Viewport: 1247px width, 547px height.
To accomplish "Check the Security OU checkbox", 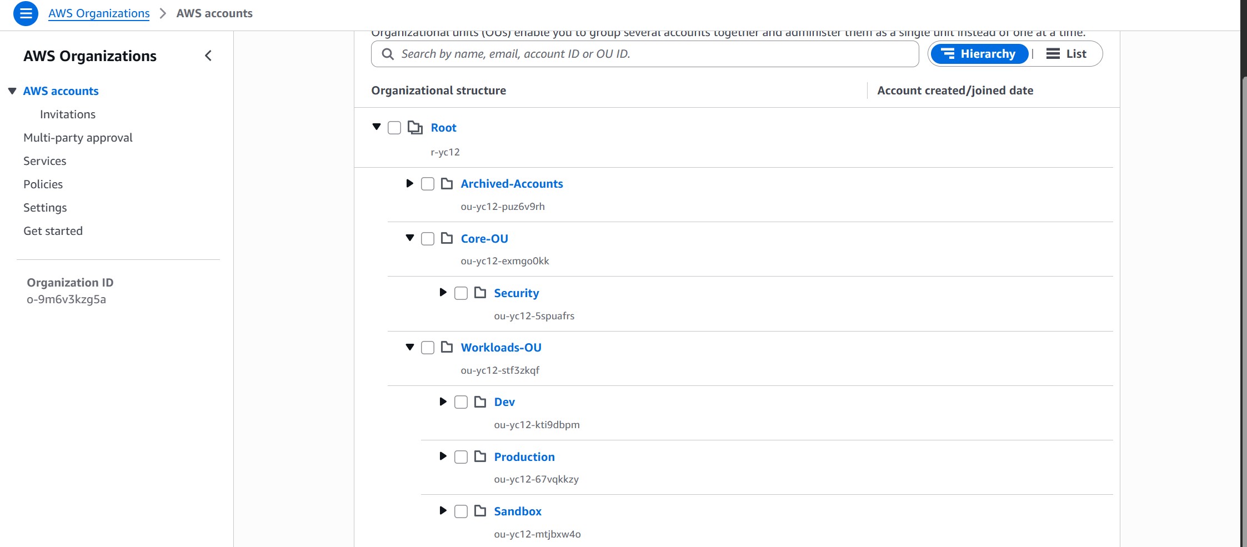I will click(461, 293).
